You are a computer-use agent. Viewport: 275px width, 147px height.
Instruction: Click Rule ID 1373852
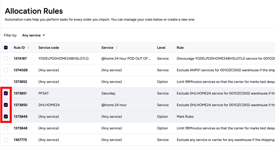tap(20, 82)
